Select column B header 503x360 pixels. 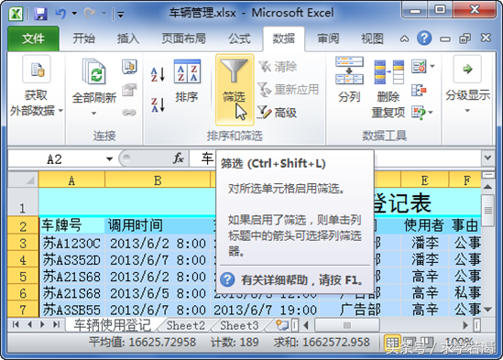[158, 180]
